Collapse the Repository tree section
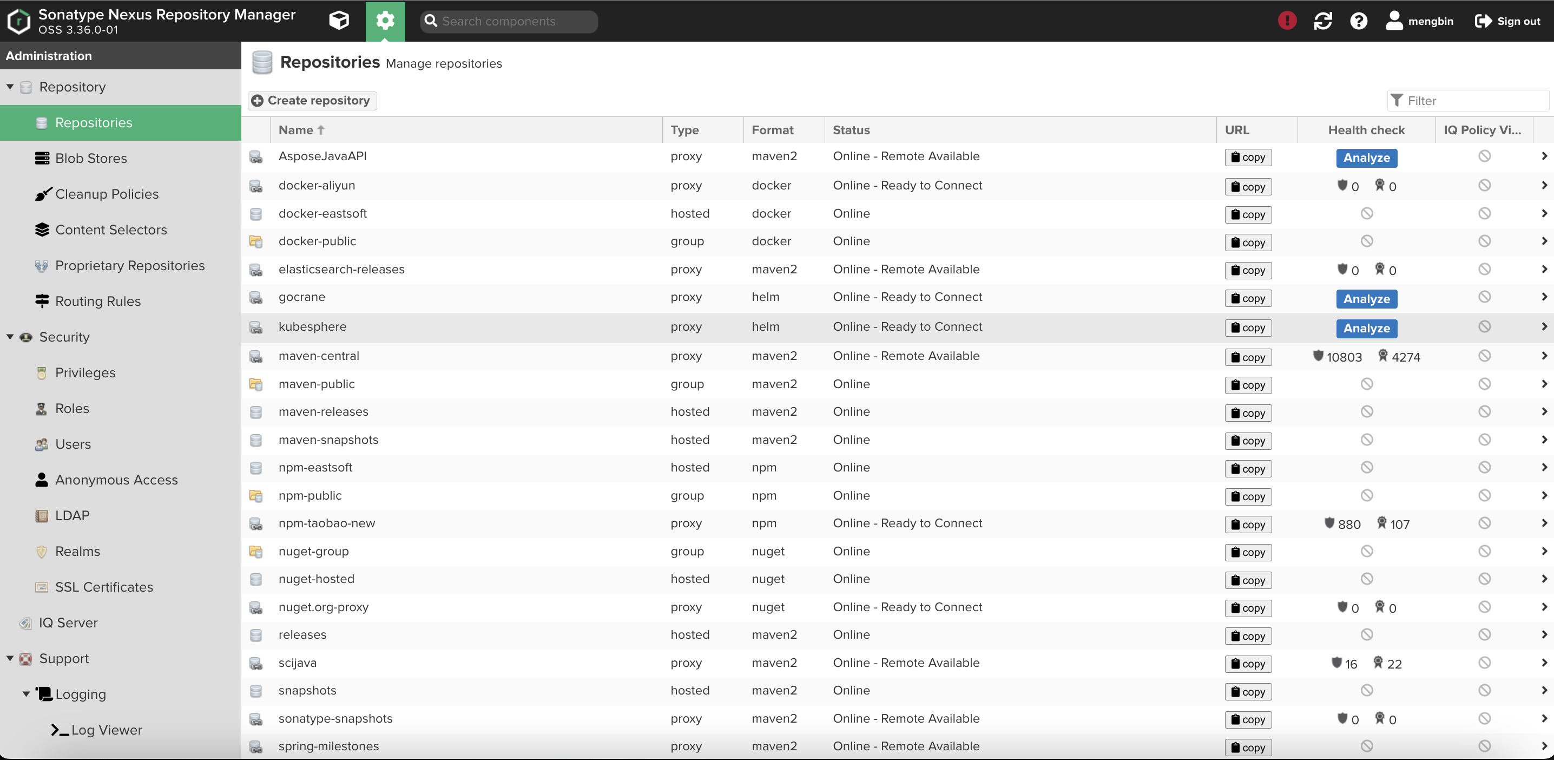 10,87
